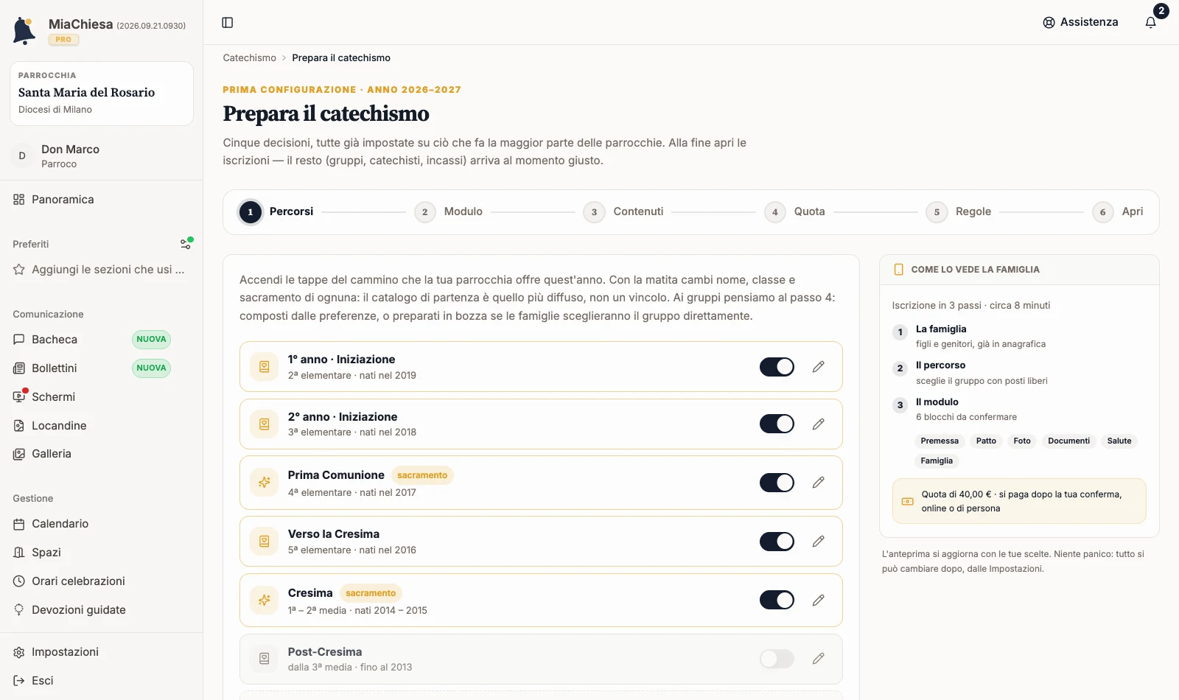Edit 2° anno Iniziazione with pencil
Image resolution: width=1179 pixels, height=700 pixels.
tap(818, 424)
